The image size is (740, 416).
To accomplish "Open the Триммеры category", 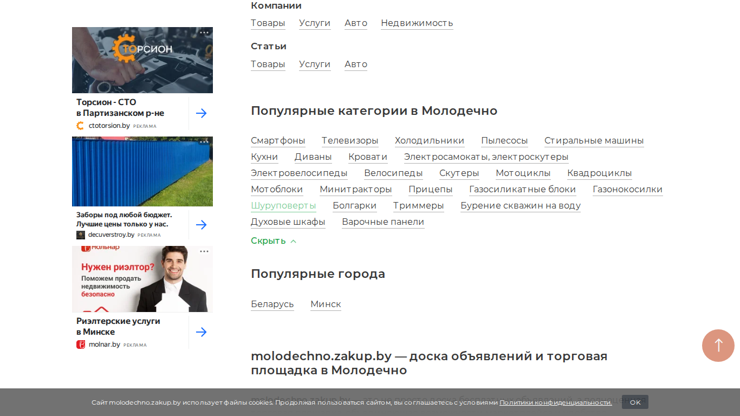I will pyautogui.click(x=419, y=206).
